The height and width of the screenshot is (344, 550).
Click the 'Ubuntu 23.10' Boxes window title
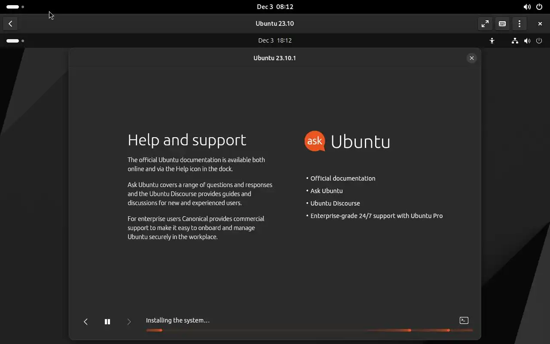(x=275, y=24)
